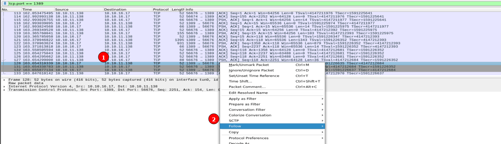Select packet number 126 row
The image size is (501, 144).
point(250,56)
